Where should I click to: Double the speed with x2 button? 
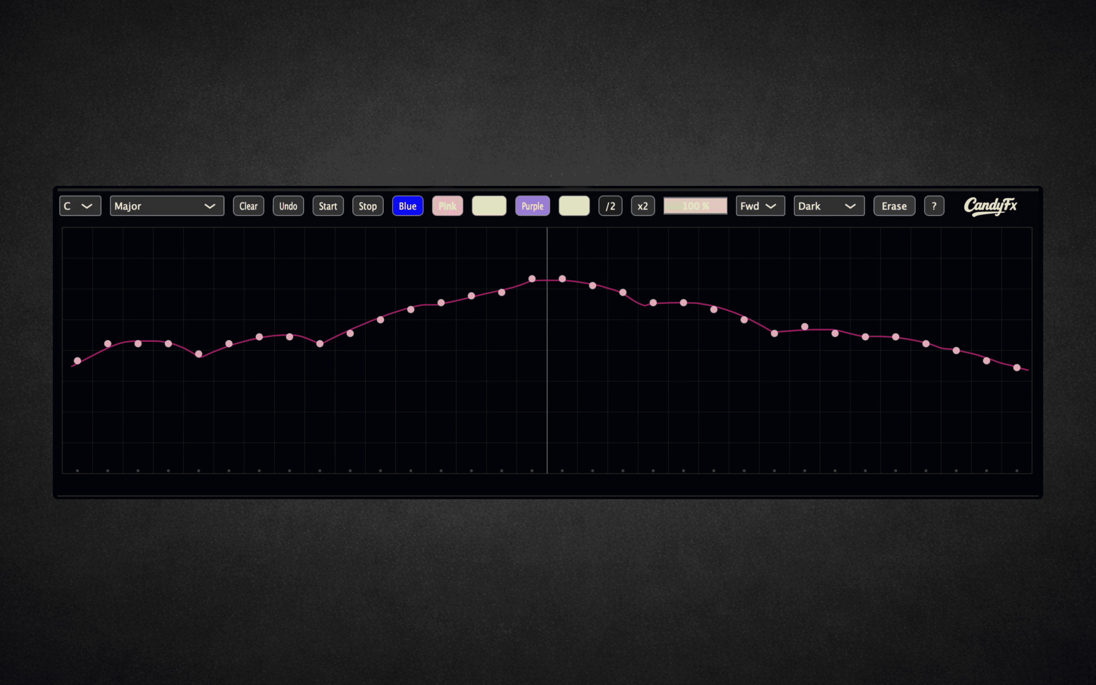(643, 206)
